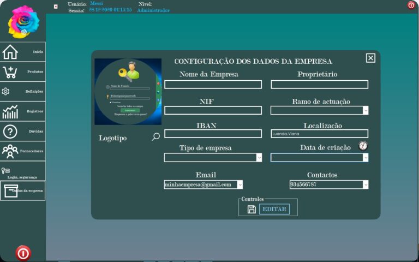Click the Logotipo label
Viewport: 419px width, 262px height.
point(113,138)
